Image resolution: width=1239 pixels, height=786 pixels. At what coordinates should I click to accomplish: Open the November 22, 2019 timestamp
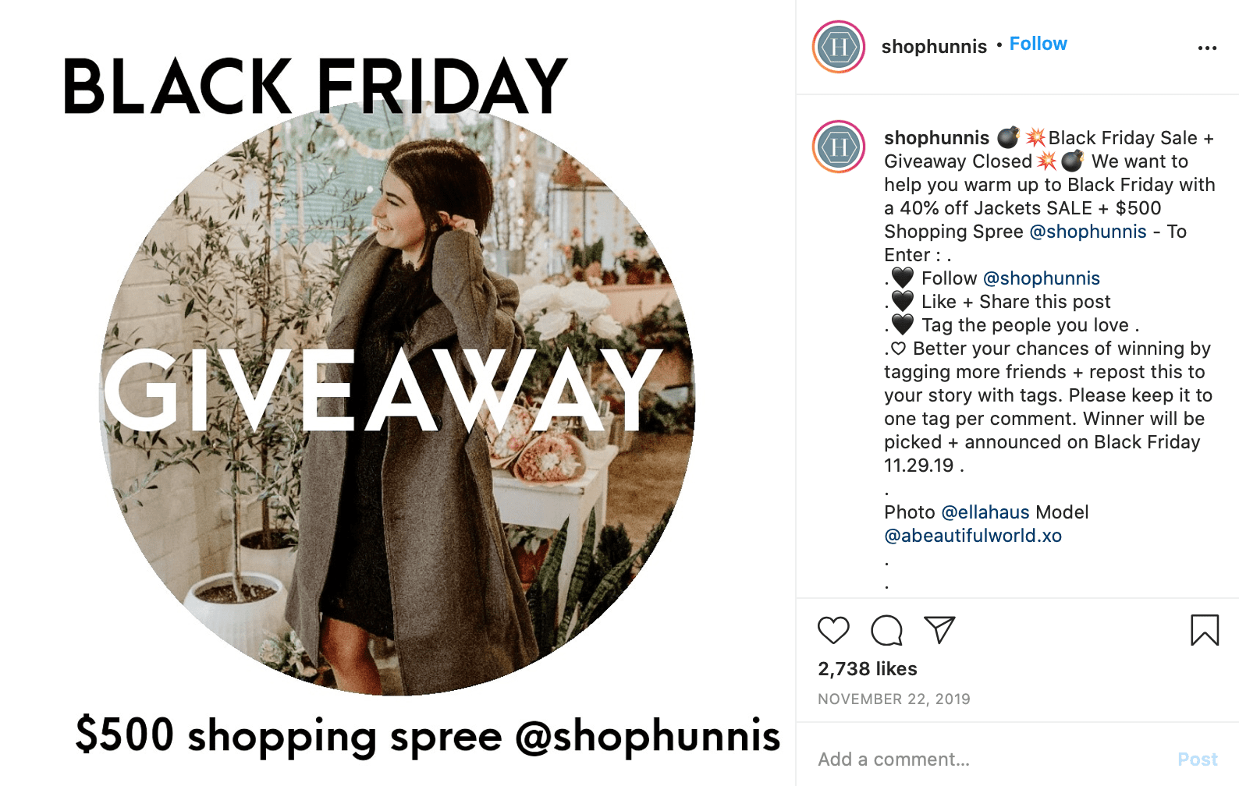pyautogui.click(x=894, y=699)
